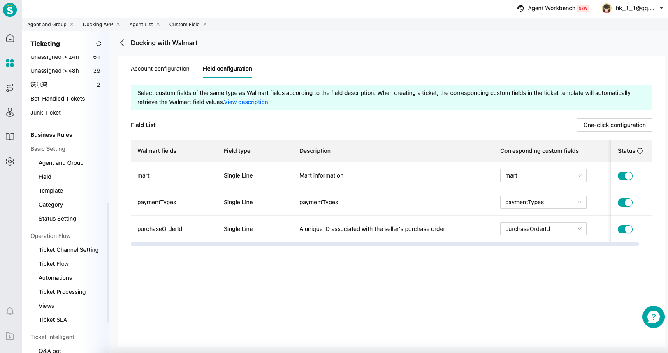
Task: Open the mart custom field dropdown
Action: [x=543, y=175]
